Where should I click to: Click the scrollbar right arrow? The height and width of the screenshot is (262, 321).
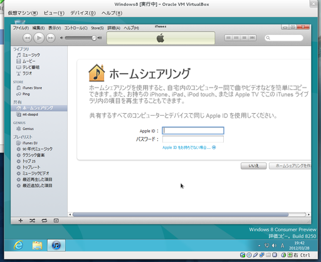tap(308, 214)
